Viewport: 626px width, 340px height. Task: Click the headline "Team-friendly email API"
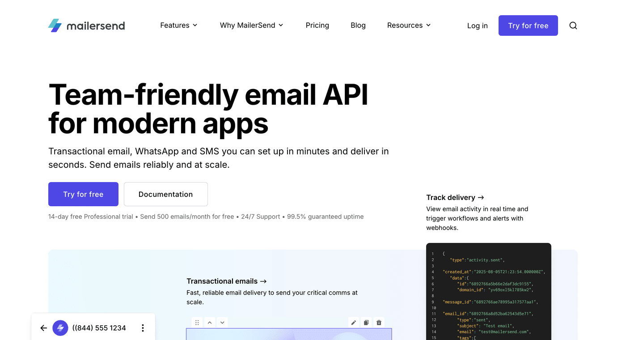coord(208,94)
